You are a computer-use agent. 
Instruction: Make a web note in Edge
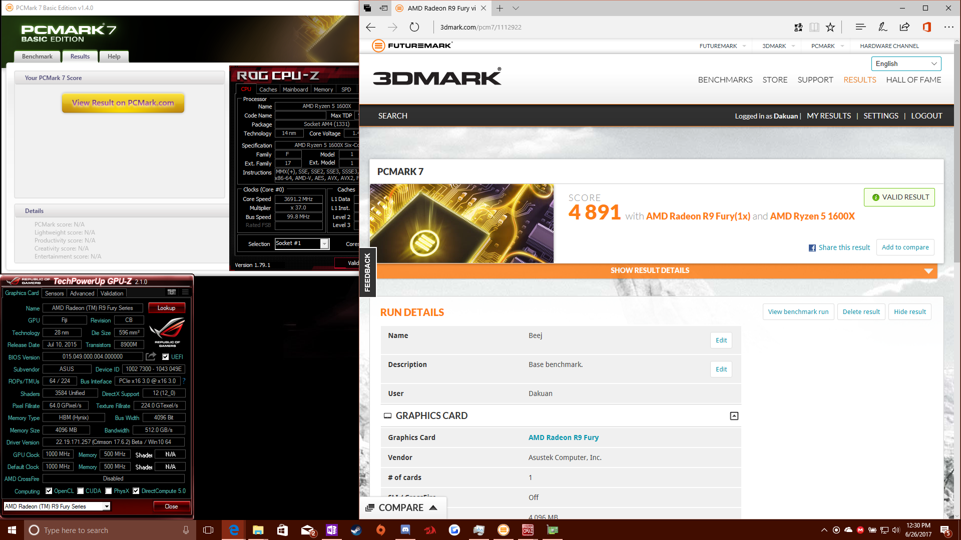[x=882, y=27]
